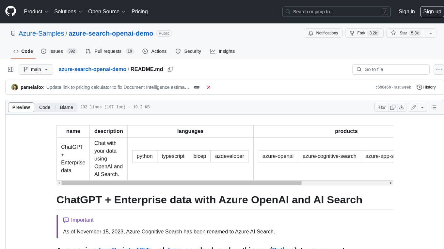Viewport: 444px width, 249px height.
Task: Select the Code view
Action: [45, 107]
